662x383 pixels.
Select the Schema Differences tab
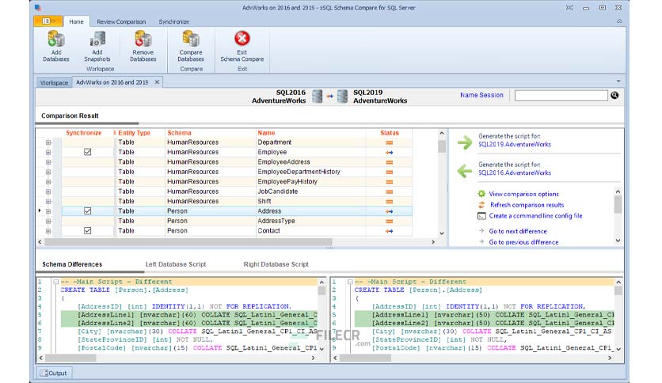coord(72,264)
